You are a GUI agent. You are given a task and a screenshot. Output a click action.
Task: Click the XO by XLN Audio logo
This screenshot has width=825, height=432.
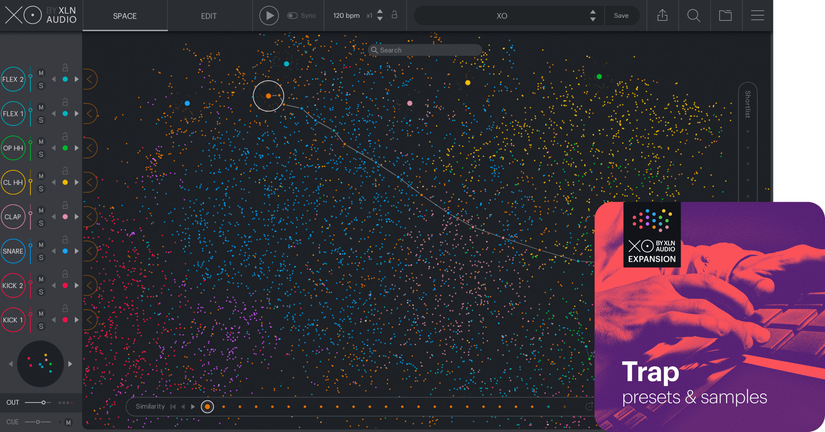41,15
